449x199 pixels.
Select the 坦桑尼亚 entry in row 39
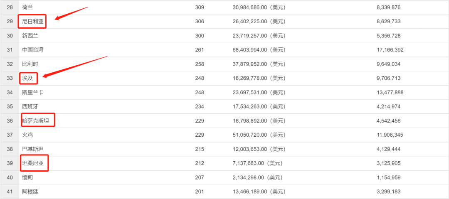coord(33,163)
